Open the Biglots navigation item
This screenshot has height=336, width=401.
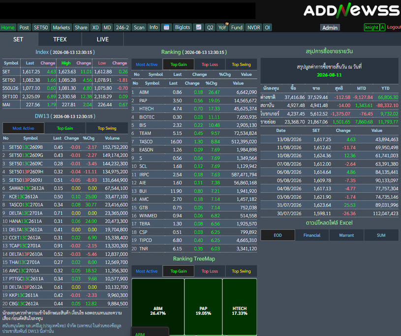[183, 28]
